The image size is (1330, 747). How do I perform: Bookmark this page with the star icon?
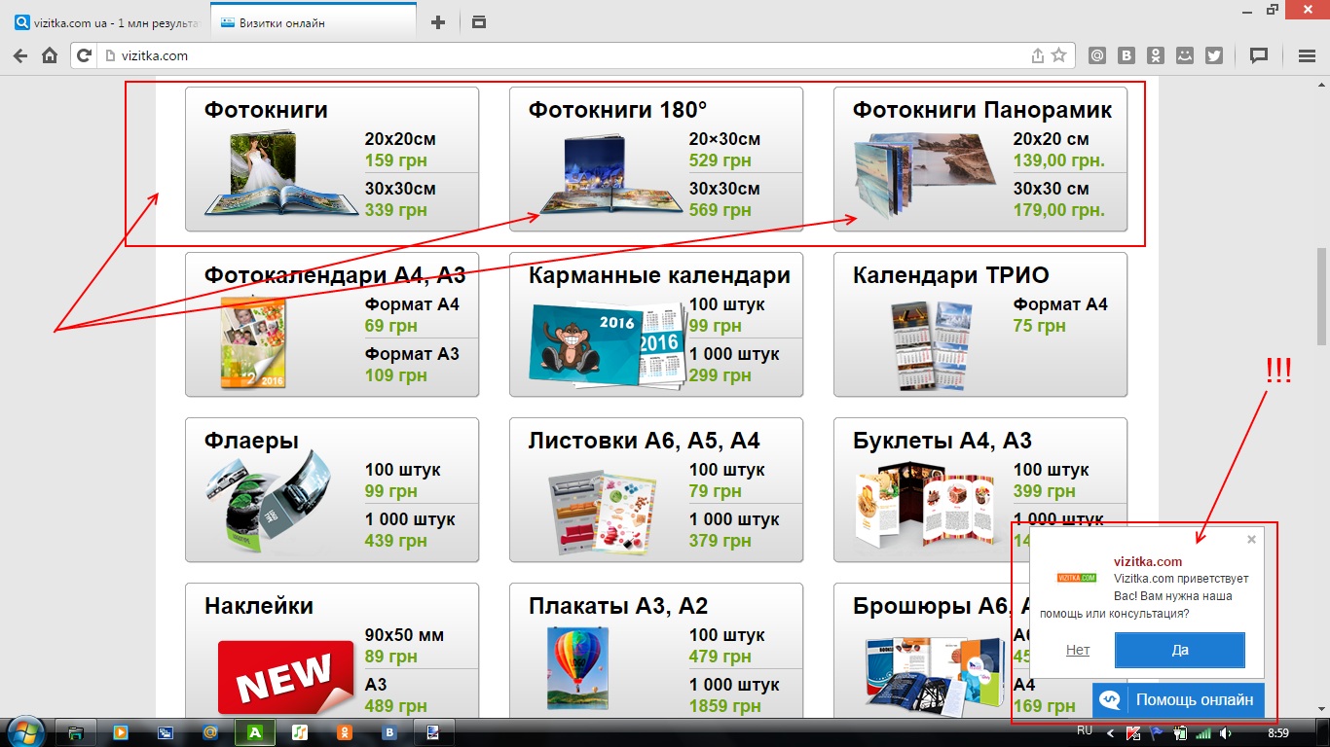1059,56
